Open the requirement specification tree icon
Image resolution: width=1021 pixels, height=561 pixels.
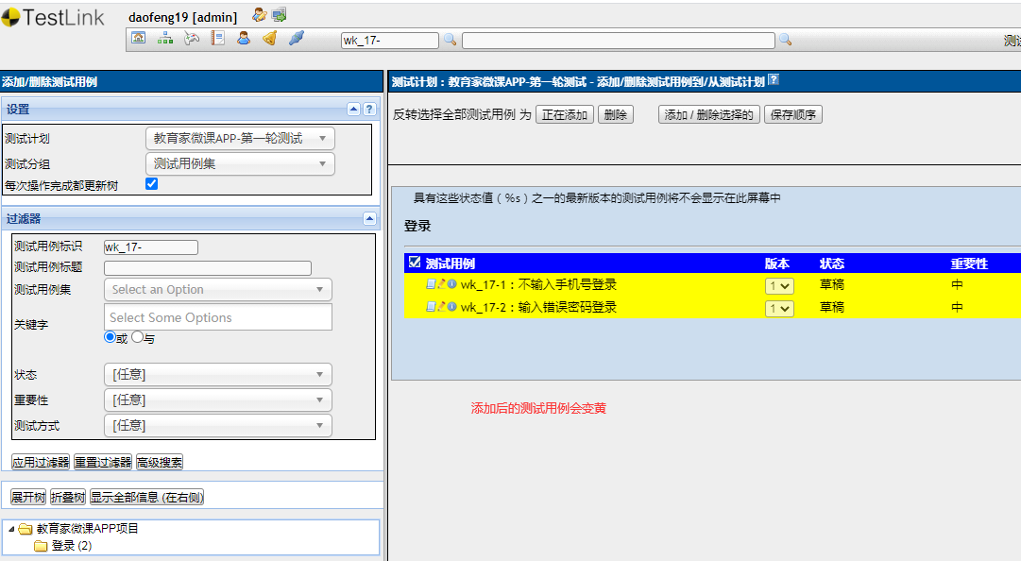(164, 39)
